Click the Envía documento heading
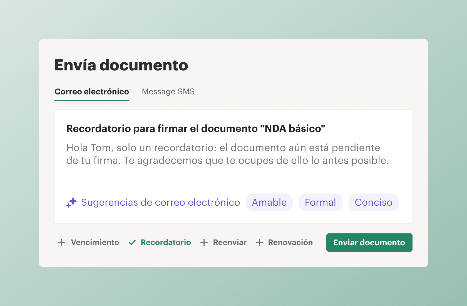Image resolution: width=467 pixels, height=306 pixels. click(x=121, y=65)
